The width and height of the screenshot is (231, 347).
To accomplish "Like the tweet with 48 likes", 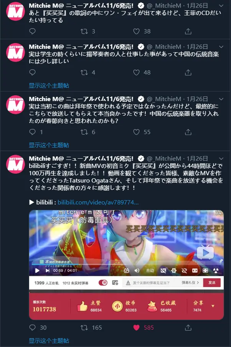I will 136,72.
